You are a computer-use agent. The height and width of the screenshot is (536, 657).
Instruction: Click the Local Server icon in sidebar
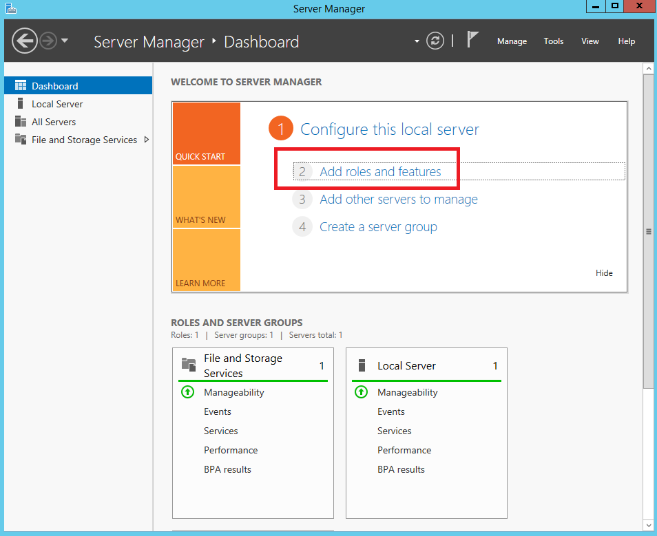[20, 103]
